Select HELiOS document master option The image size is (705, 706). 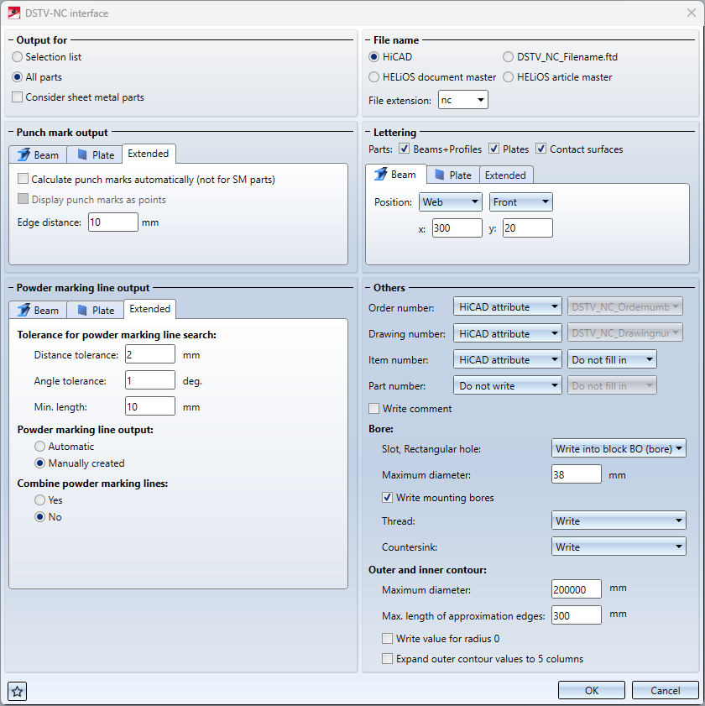(373, 77)
